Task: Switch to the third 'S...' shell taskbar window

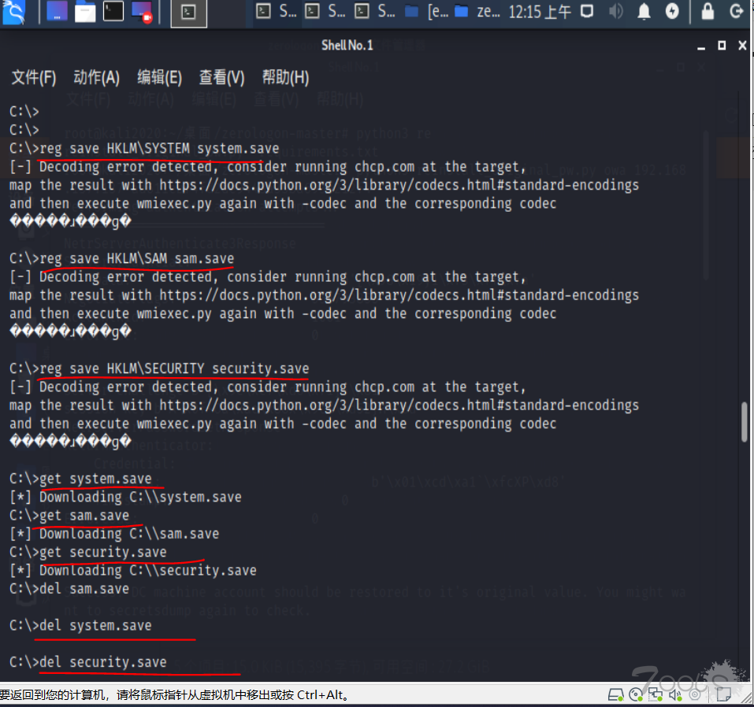Action: pos(374,11)
